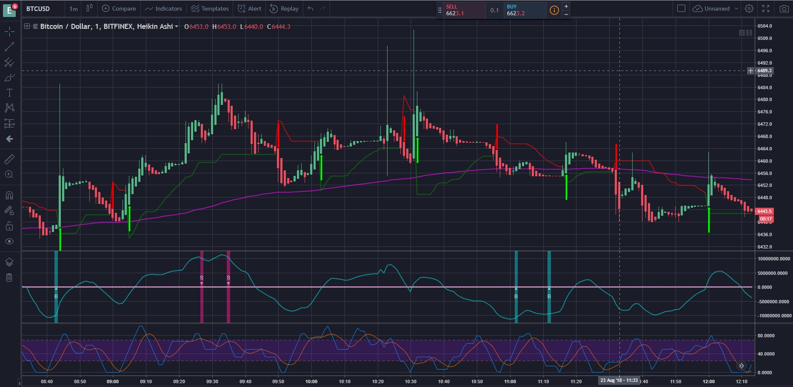
Task: Open the Indicators menu
Action: (x=163, y=8)
